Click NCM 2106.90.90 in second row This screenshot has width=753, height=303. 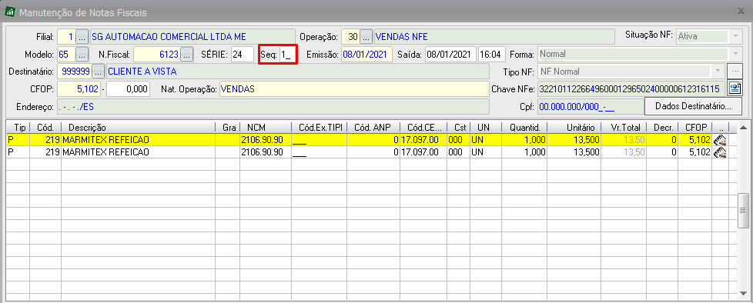click(266, 152)
